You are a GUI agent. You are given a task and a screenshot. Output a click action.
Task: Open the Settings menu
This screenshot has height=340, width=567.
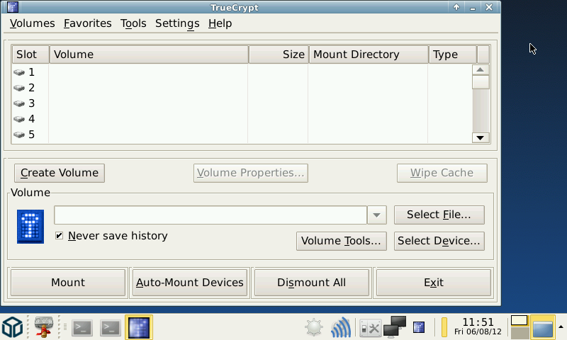(177, 23)
